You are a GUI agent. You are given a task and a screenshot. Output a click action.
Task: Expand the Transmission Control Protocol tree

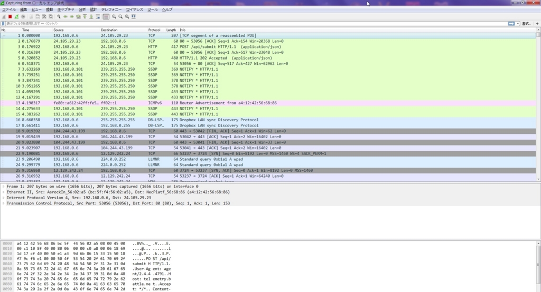[x=4, y=203]
